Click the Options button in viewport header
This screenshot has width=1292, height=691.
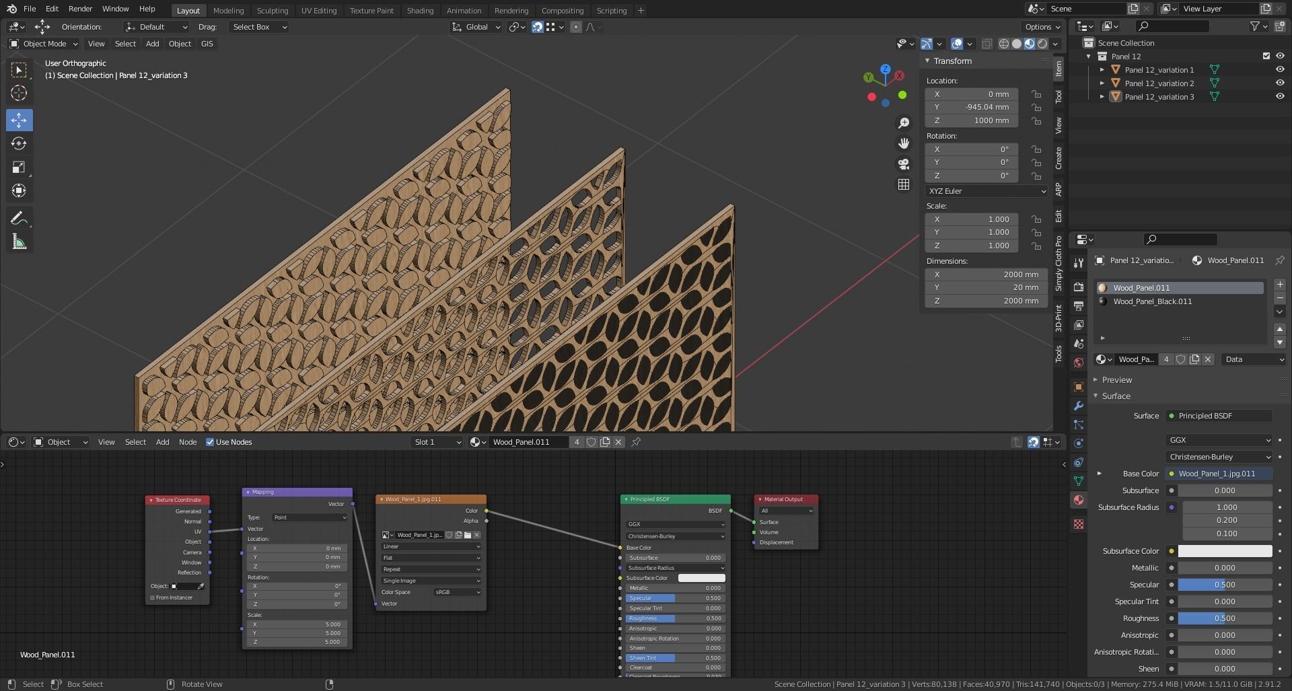tap(1042, 27)
